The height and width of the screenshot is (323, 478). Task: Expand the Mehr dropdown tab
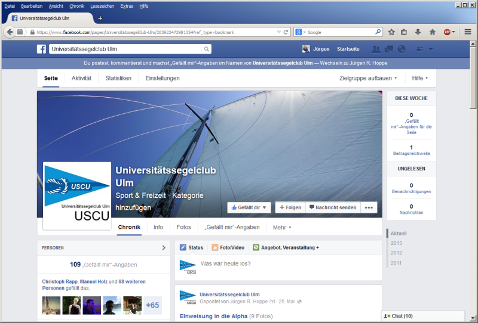282,228
